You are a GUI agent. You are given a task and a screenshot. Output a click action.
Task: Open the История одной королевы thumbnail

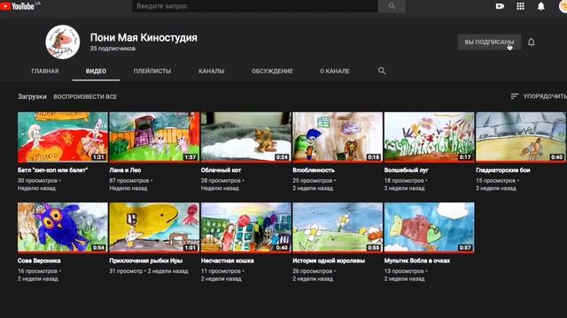(x=338, y=228)
